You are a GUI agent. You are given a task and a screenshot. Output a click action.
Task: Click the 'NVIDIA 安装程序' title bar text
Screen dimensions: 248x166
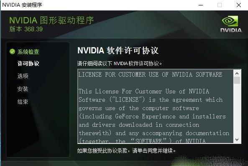click(x=22, y=5)
